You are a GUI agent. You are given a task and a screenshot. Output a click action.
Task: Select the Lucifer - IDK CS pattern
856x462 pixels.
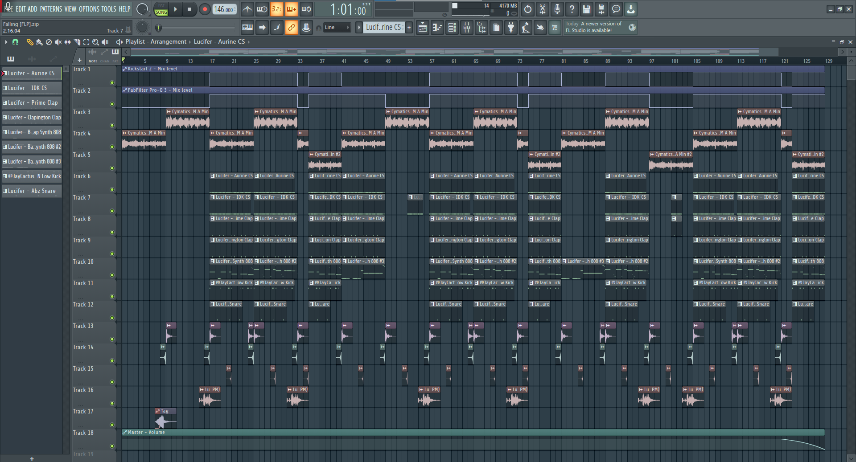point(32,88)
